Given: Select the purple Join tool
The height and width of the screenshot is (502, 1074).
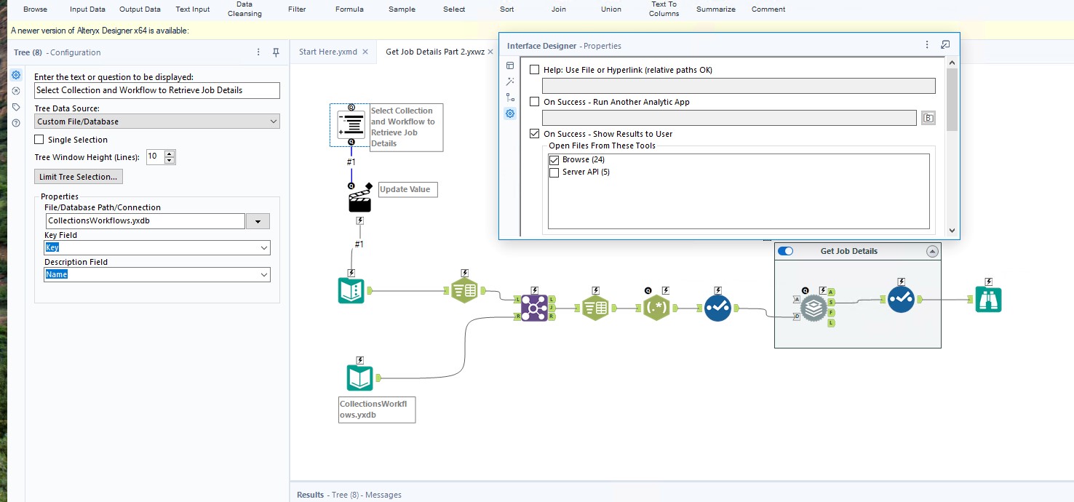Looking at the screenshot, I should [x=535, y=307].
